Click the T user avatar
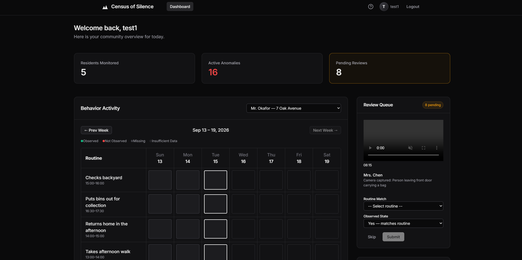The image size is (522, 260). coord(384,7)
